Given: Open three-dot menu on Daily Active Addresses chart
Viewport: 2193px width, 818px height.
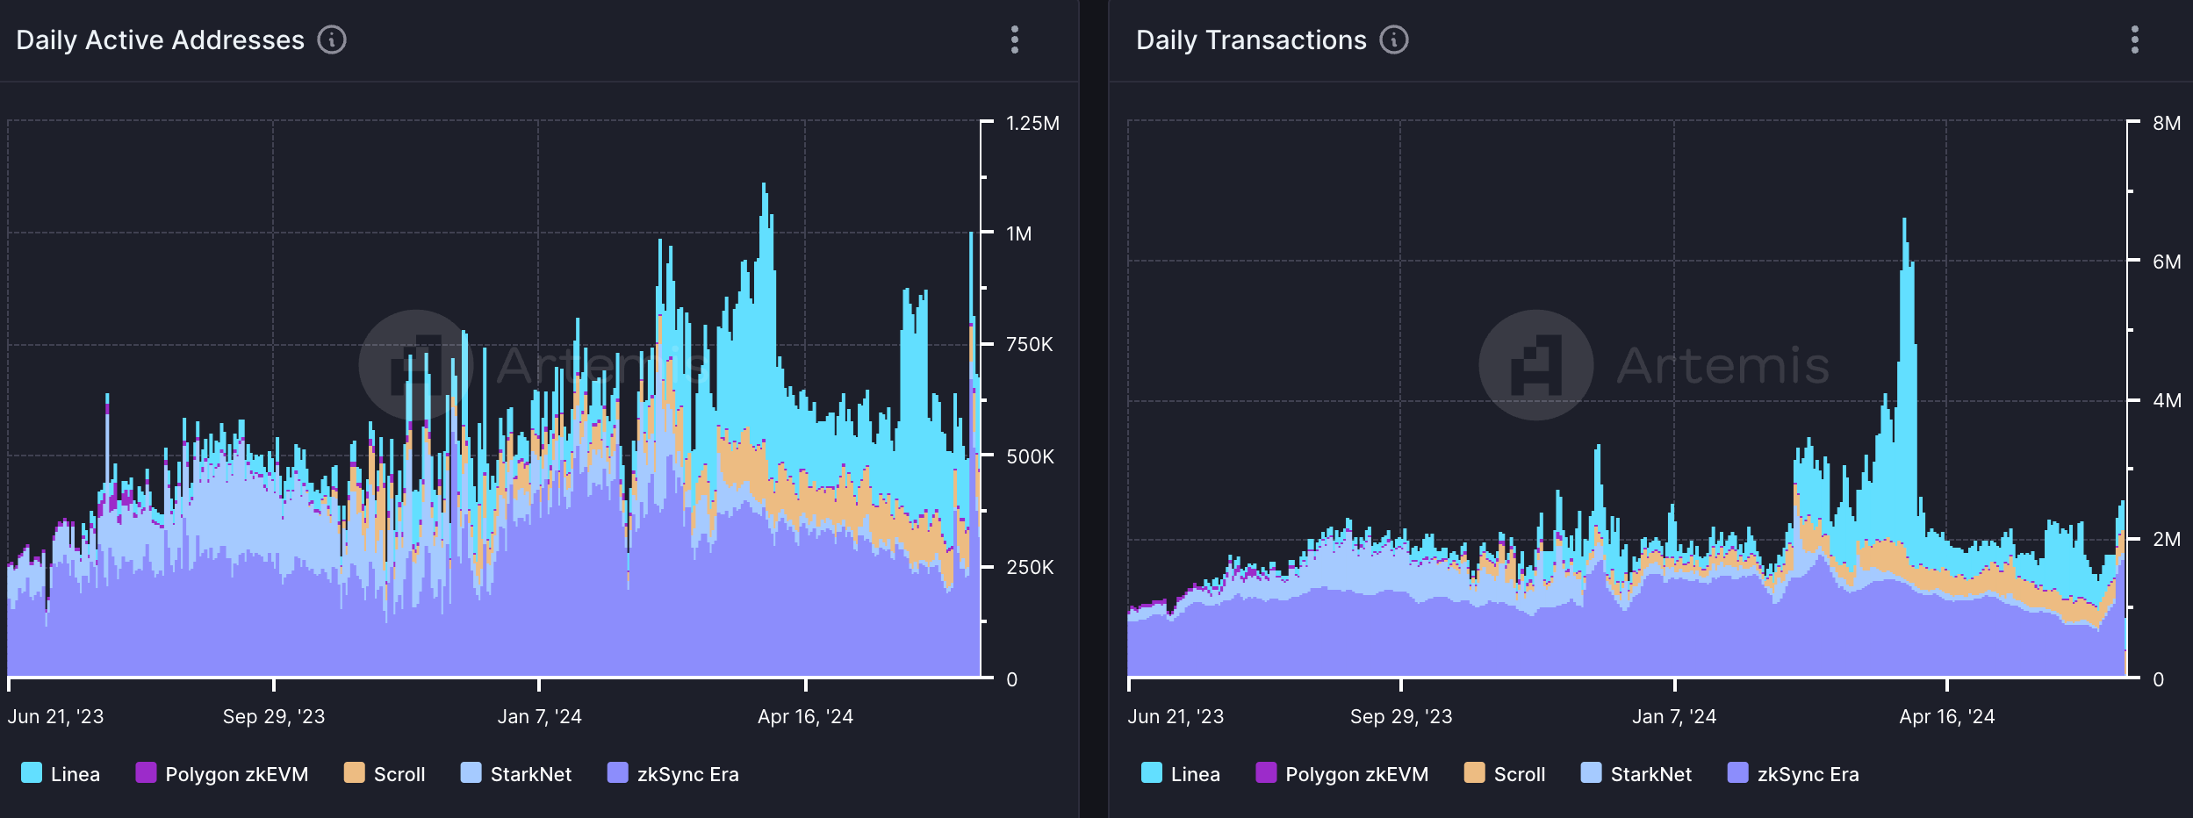Looking at the screenshot, I should coord(1015,39).
